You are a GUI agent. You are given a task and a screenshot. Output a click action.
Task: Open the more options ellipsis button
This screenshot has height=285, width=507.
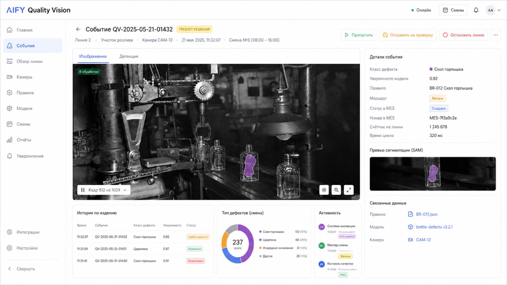[496, 35]
